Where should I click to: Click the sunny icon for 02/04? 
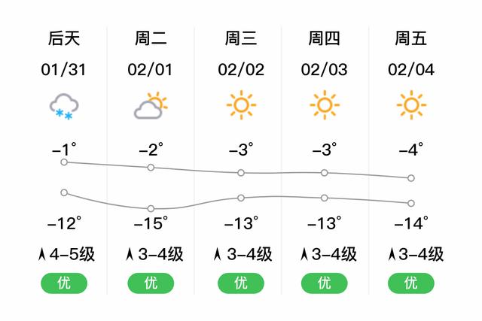tap(411, 105)
